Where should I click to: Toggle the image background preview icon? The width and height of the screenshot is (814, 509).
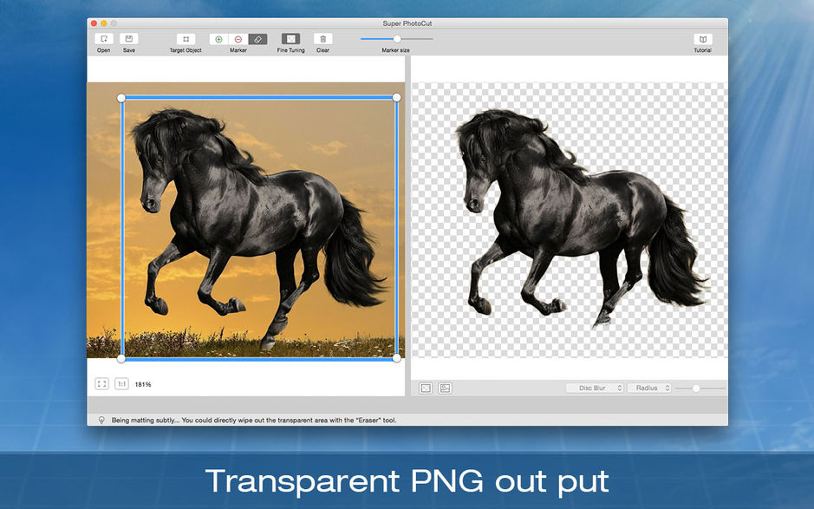[444, 388]
